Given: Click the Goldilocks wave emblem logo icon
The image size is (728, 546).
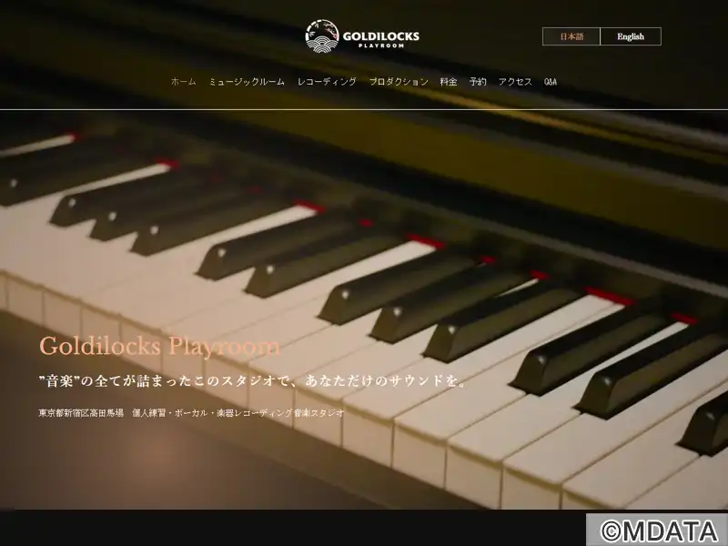Looking at the screenshot, I should (x=322, y=35).
